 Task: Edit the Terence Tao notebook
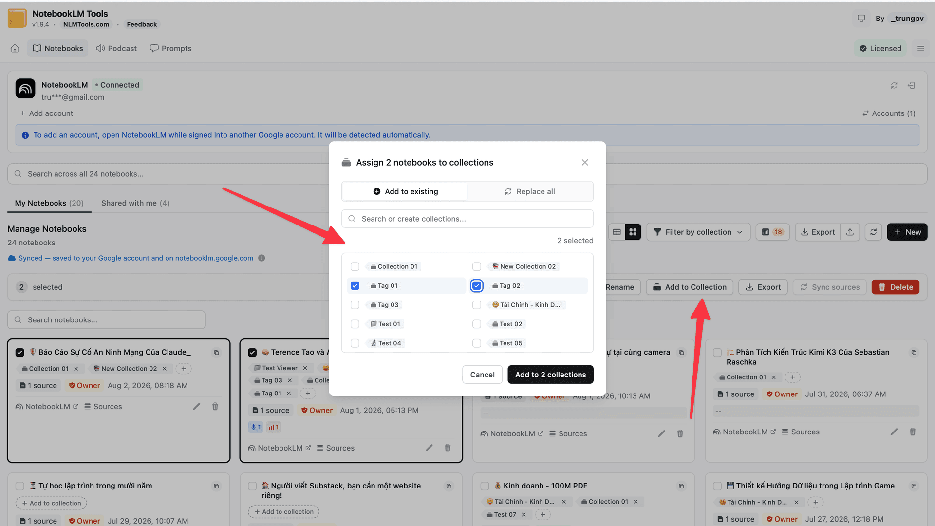[x=429, y=448]
